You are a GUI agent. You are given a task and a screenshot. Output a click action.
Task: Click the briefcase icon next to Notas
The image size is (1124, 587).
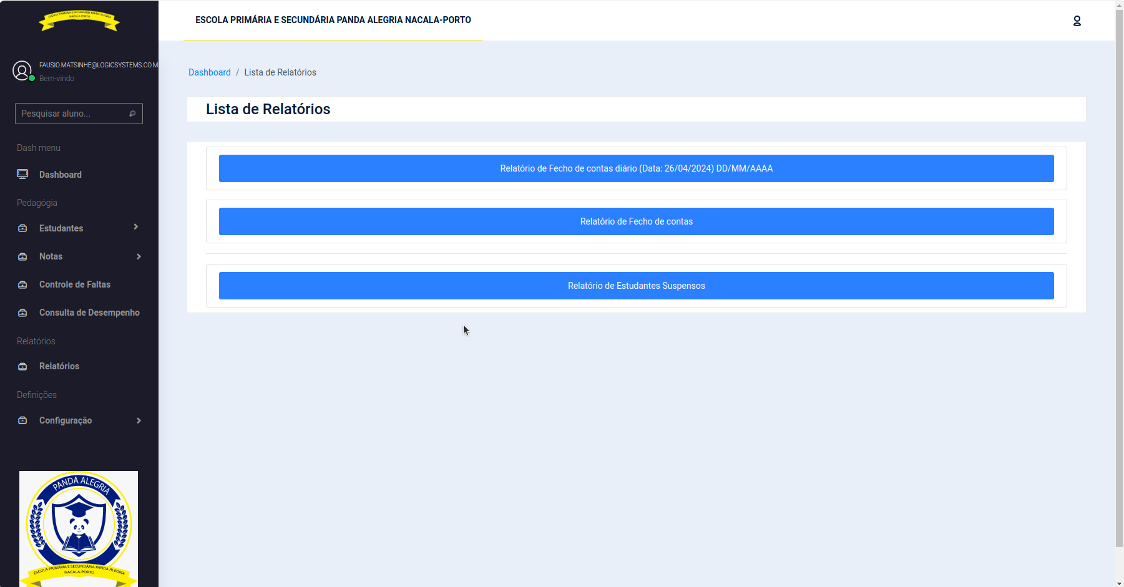point(22,256)
